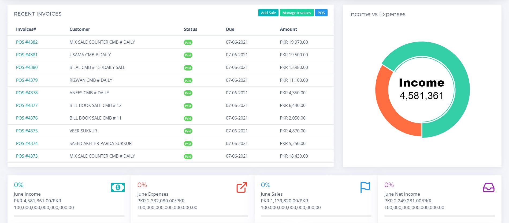Image resolution: width=509 pixels, height=223 pixels.
Task: Click the Paid badge for POS #4382
Action: (x=188, y=42)
